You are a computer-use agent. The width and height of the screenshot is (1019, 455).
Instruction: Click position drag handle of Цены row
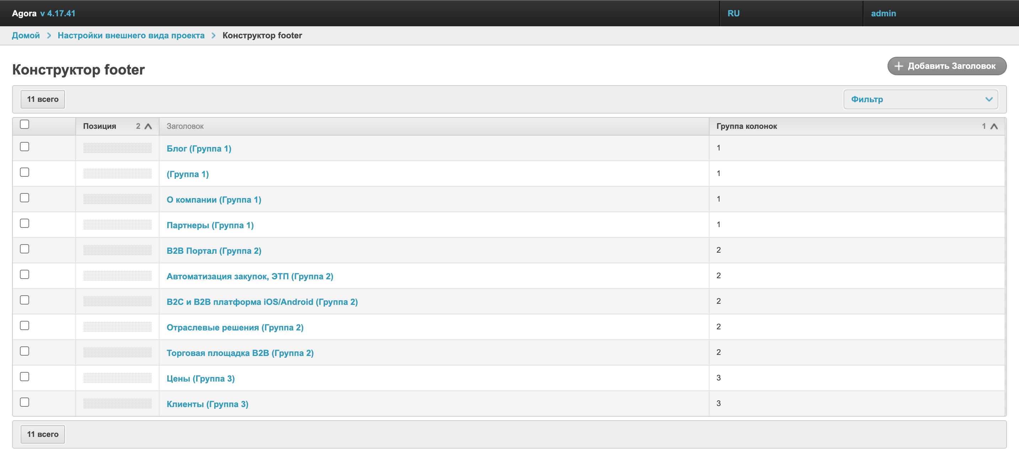point(118,378)
